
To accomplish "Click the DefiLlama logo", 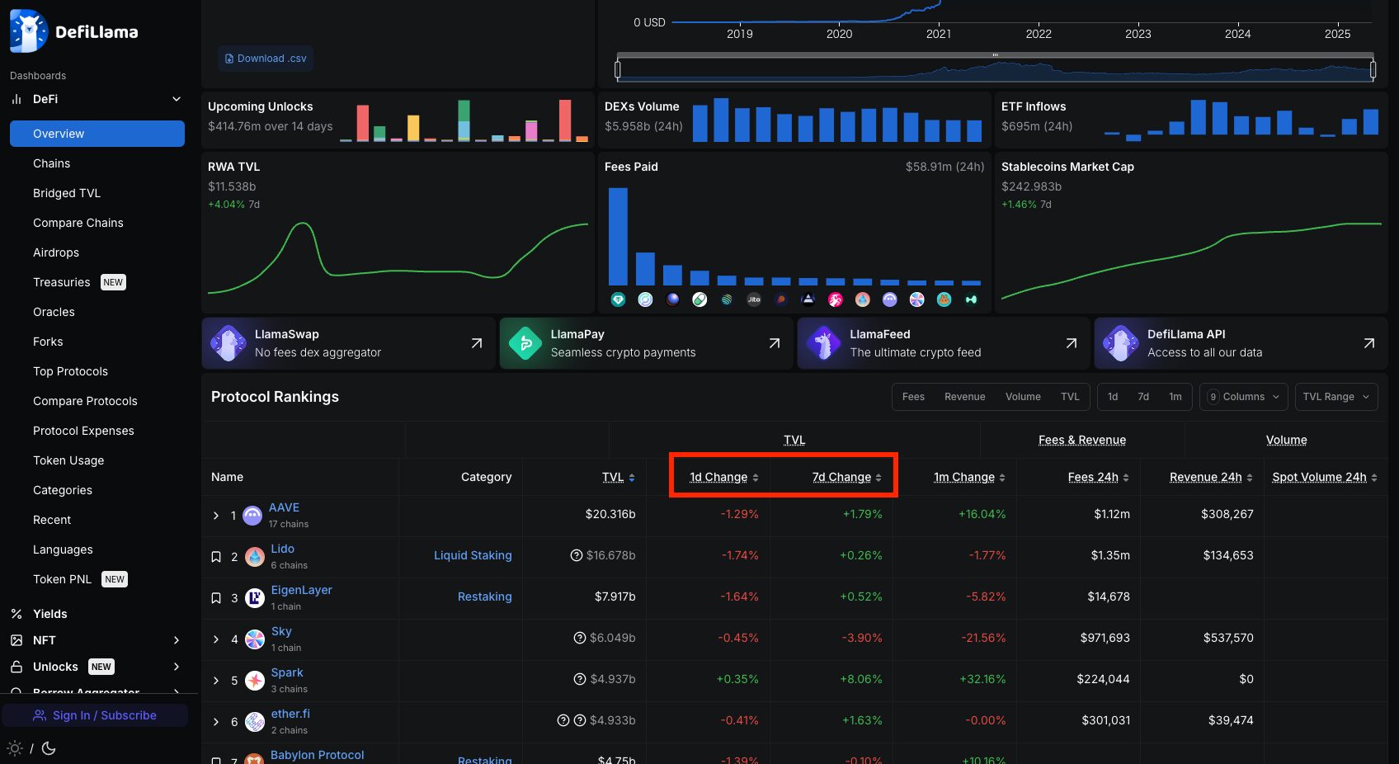I will (74, 31).
